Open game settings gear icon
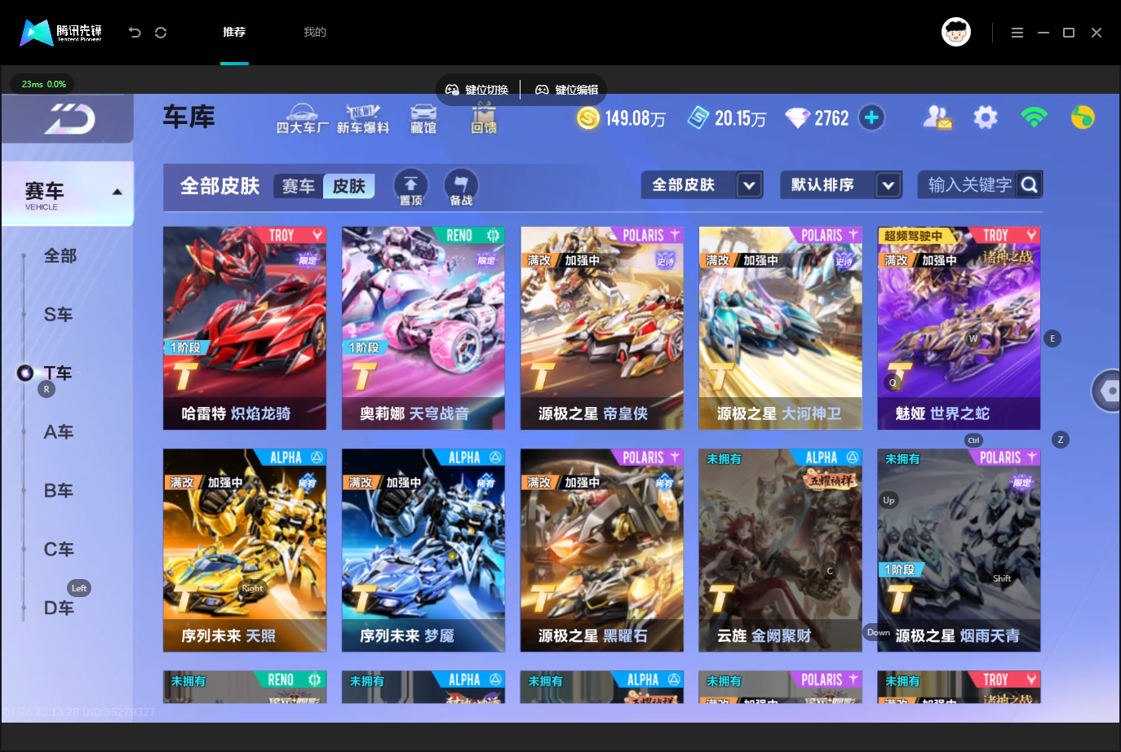The image size is (1121, 752). [986, 118]
